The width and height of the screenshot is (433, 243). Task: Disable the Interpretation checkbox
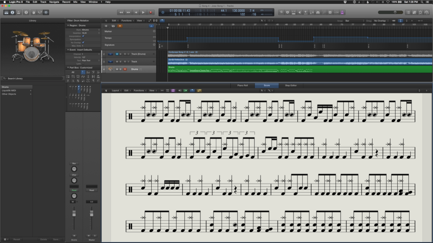pos(83,36)
